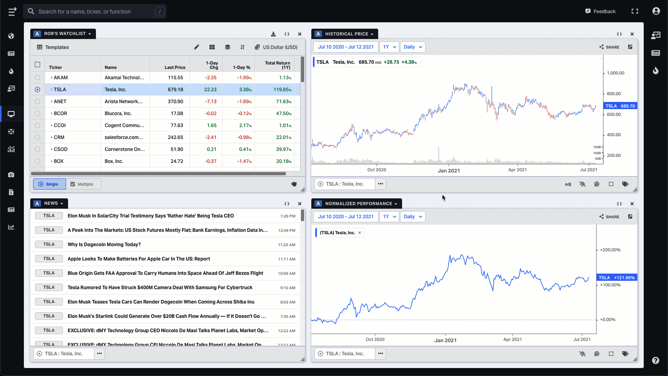This screenshot has height=376, width=668.
Task: Click the layers stack icon in watchlist
Action: 228,47
